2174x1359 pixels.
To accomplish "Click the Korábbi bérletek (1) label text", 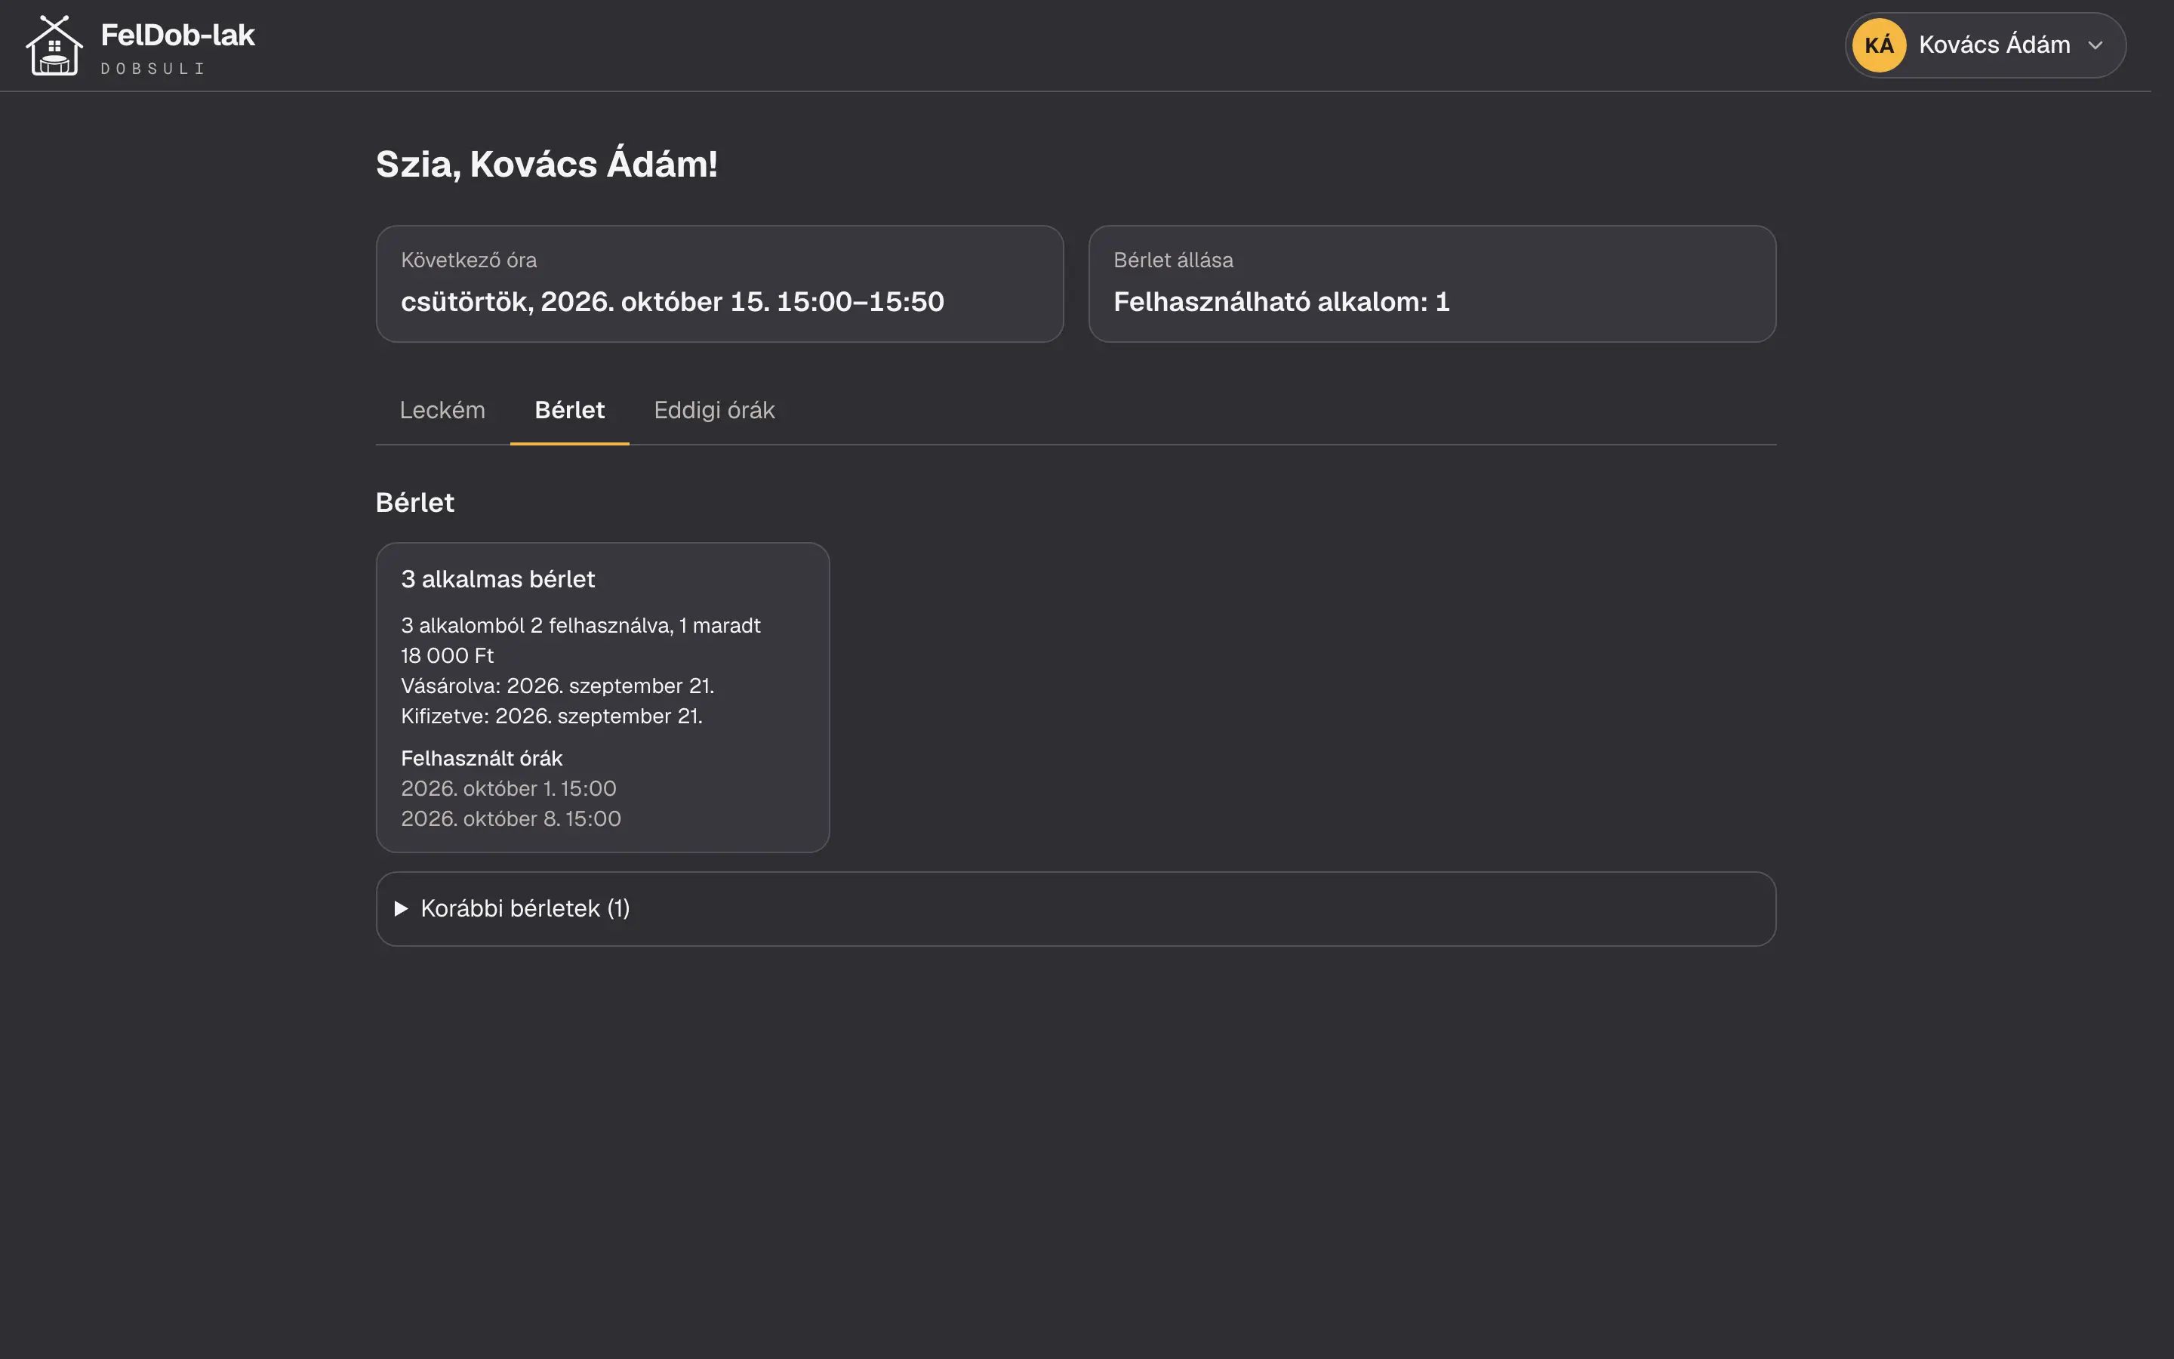I will pos(525,909).
